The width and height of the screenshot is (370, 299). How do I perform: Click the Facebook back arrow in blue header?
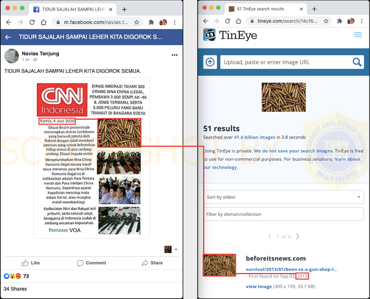pos(8,37)
